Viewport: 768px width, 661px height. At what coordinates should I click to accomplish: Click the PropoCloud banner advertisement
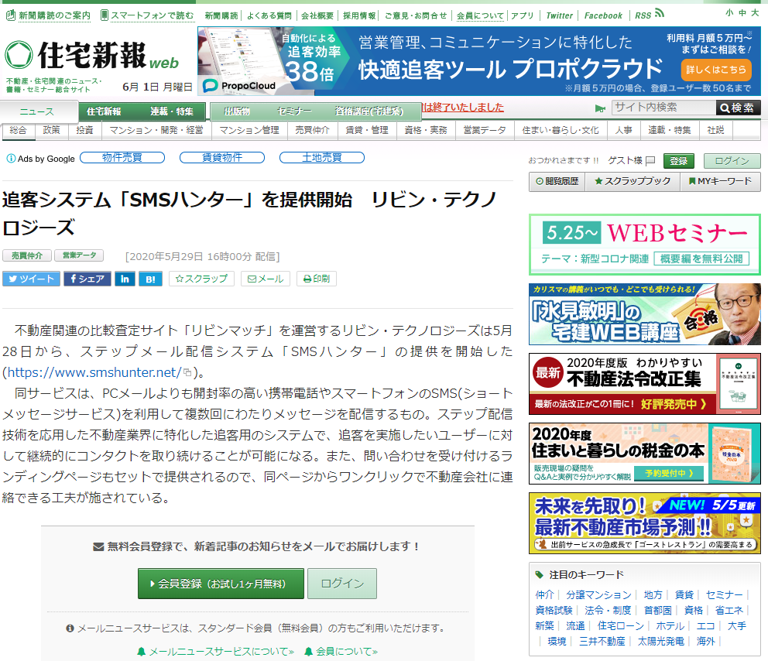(x=479, y=61)
